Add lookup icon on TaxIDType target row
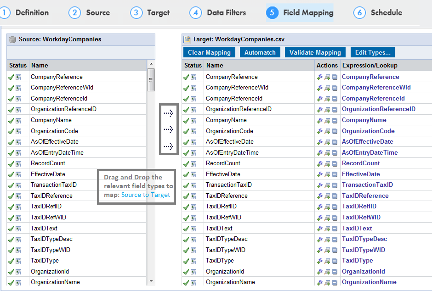 click(x=327, y=261)
